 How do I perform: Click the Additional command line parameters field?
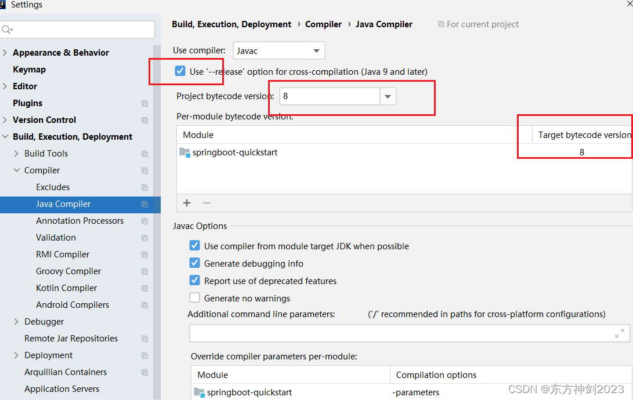click(x=410, y=333)
